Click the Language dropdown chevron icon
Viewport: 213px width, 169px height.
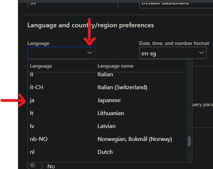90,52
